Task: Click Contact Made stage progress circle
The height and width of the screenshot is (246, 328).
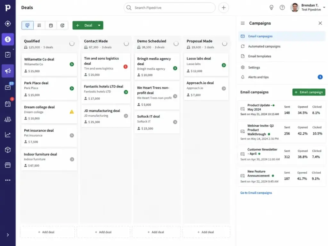Action: click(126, 44)
